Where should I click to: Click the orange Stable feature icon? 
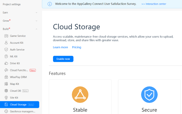pos(80,94)
